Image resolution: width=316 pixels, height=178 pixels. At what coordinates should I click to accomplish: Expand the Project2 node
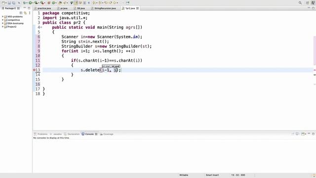click(2, 27)
